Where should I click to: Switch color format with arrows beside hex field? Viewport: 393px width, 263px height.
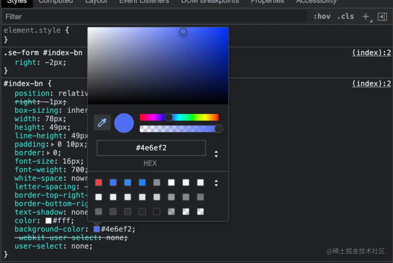[216, 154]
